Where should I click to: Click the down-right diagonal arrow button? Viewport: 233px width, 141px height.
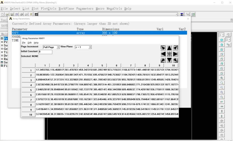click(x=175, y=60)
